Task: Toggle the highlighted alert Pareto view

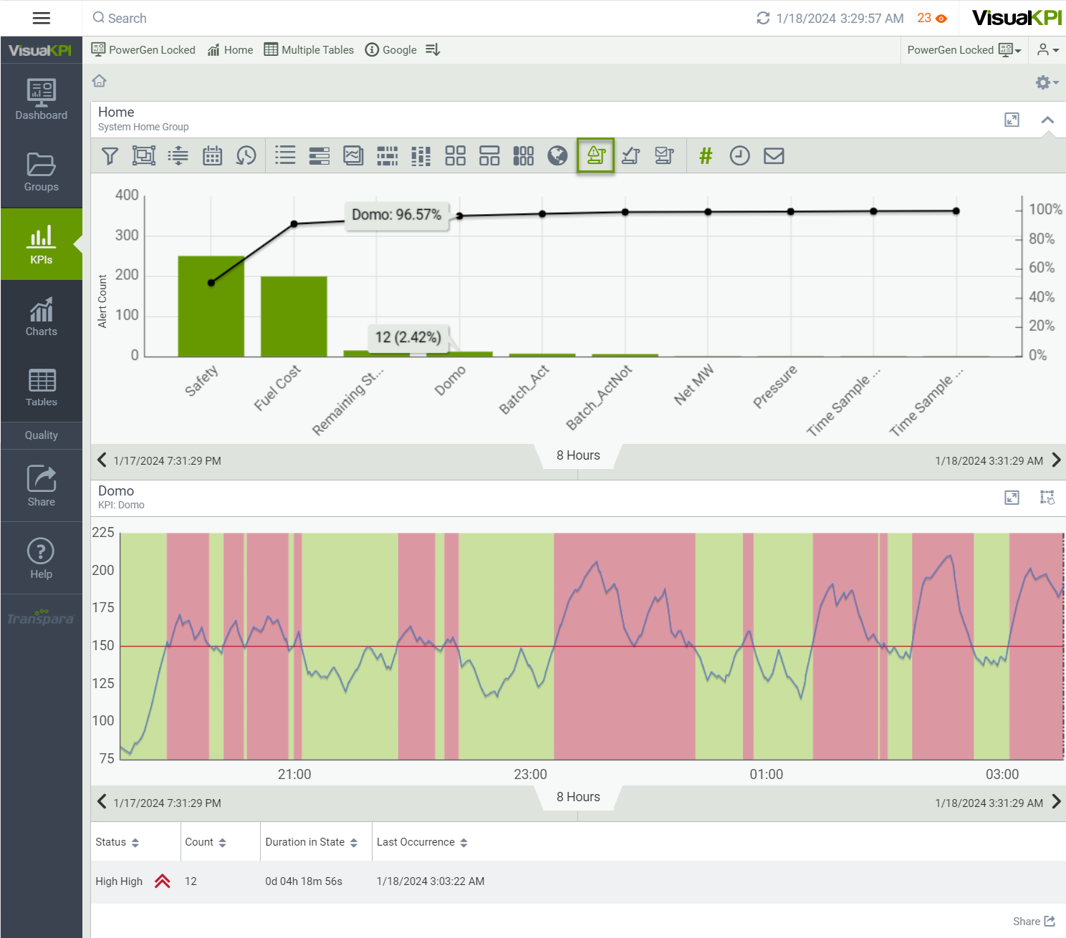Action: (595, 156)
